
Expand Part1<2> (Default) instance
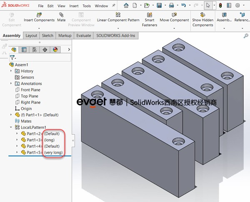(17, 133)
